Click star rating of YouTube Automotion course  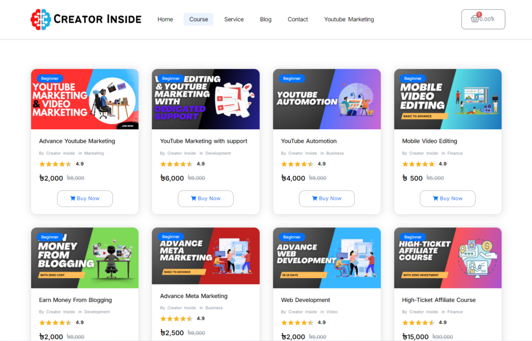point(297,164)
